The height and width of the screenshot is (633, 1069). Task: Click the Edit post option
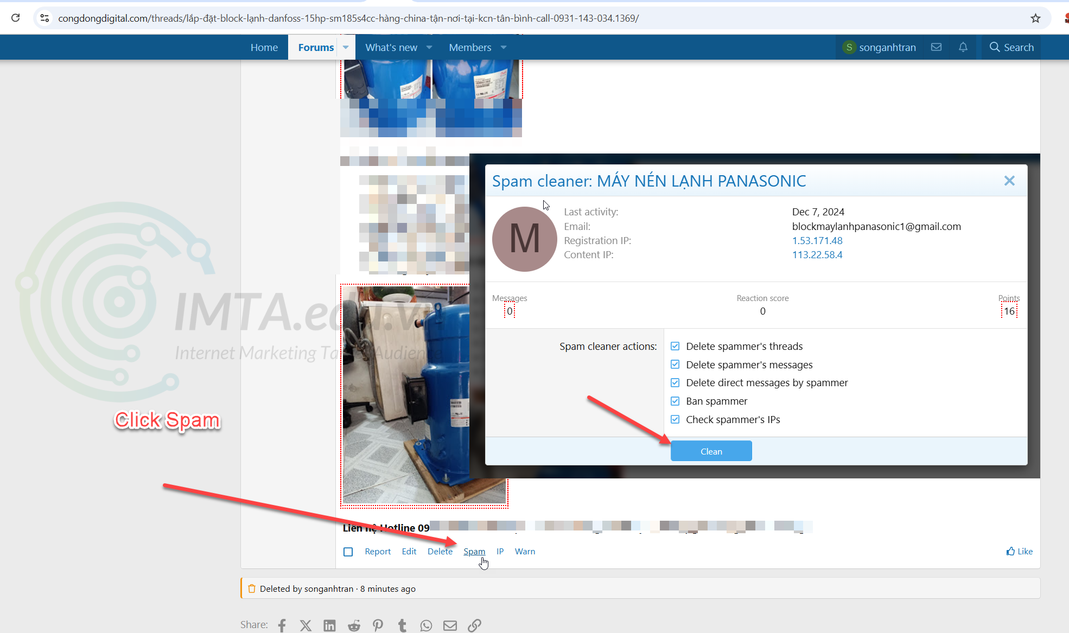click(x=409, y=551)
